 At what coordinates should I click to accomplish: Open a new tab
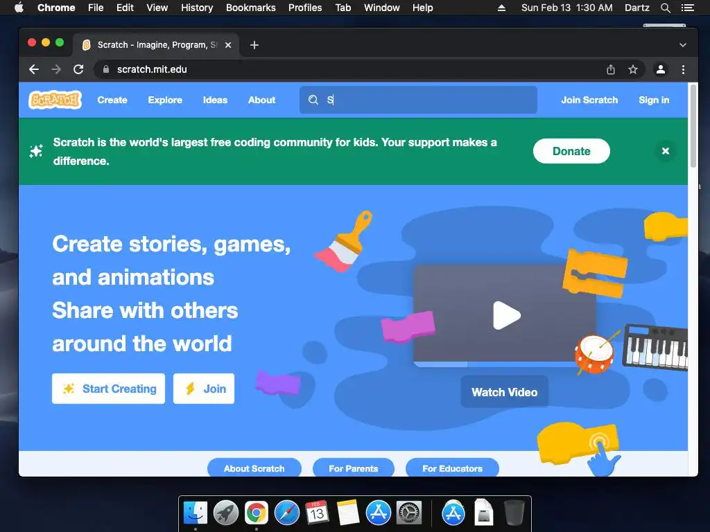(x=254, y=45)
